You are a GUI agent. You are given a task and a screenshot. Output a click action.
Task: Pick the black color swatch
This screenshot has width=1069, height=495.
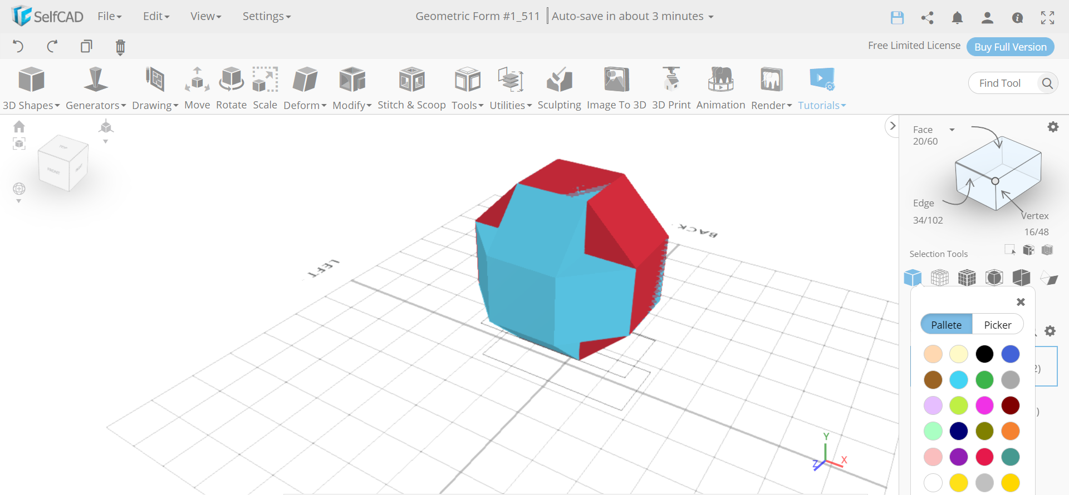point(984,354)
